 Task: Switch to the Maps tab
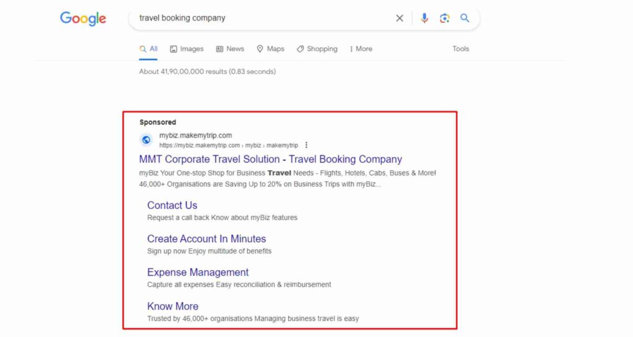[271, 49]
